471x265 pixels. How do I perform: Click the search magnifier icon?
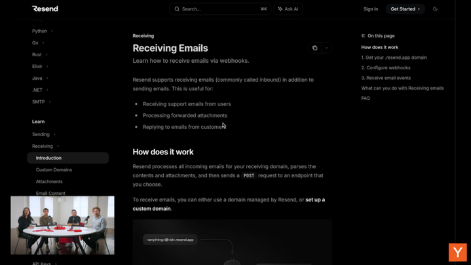(177, 9)
